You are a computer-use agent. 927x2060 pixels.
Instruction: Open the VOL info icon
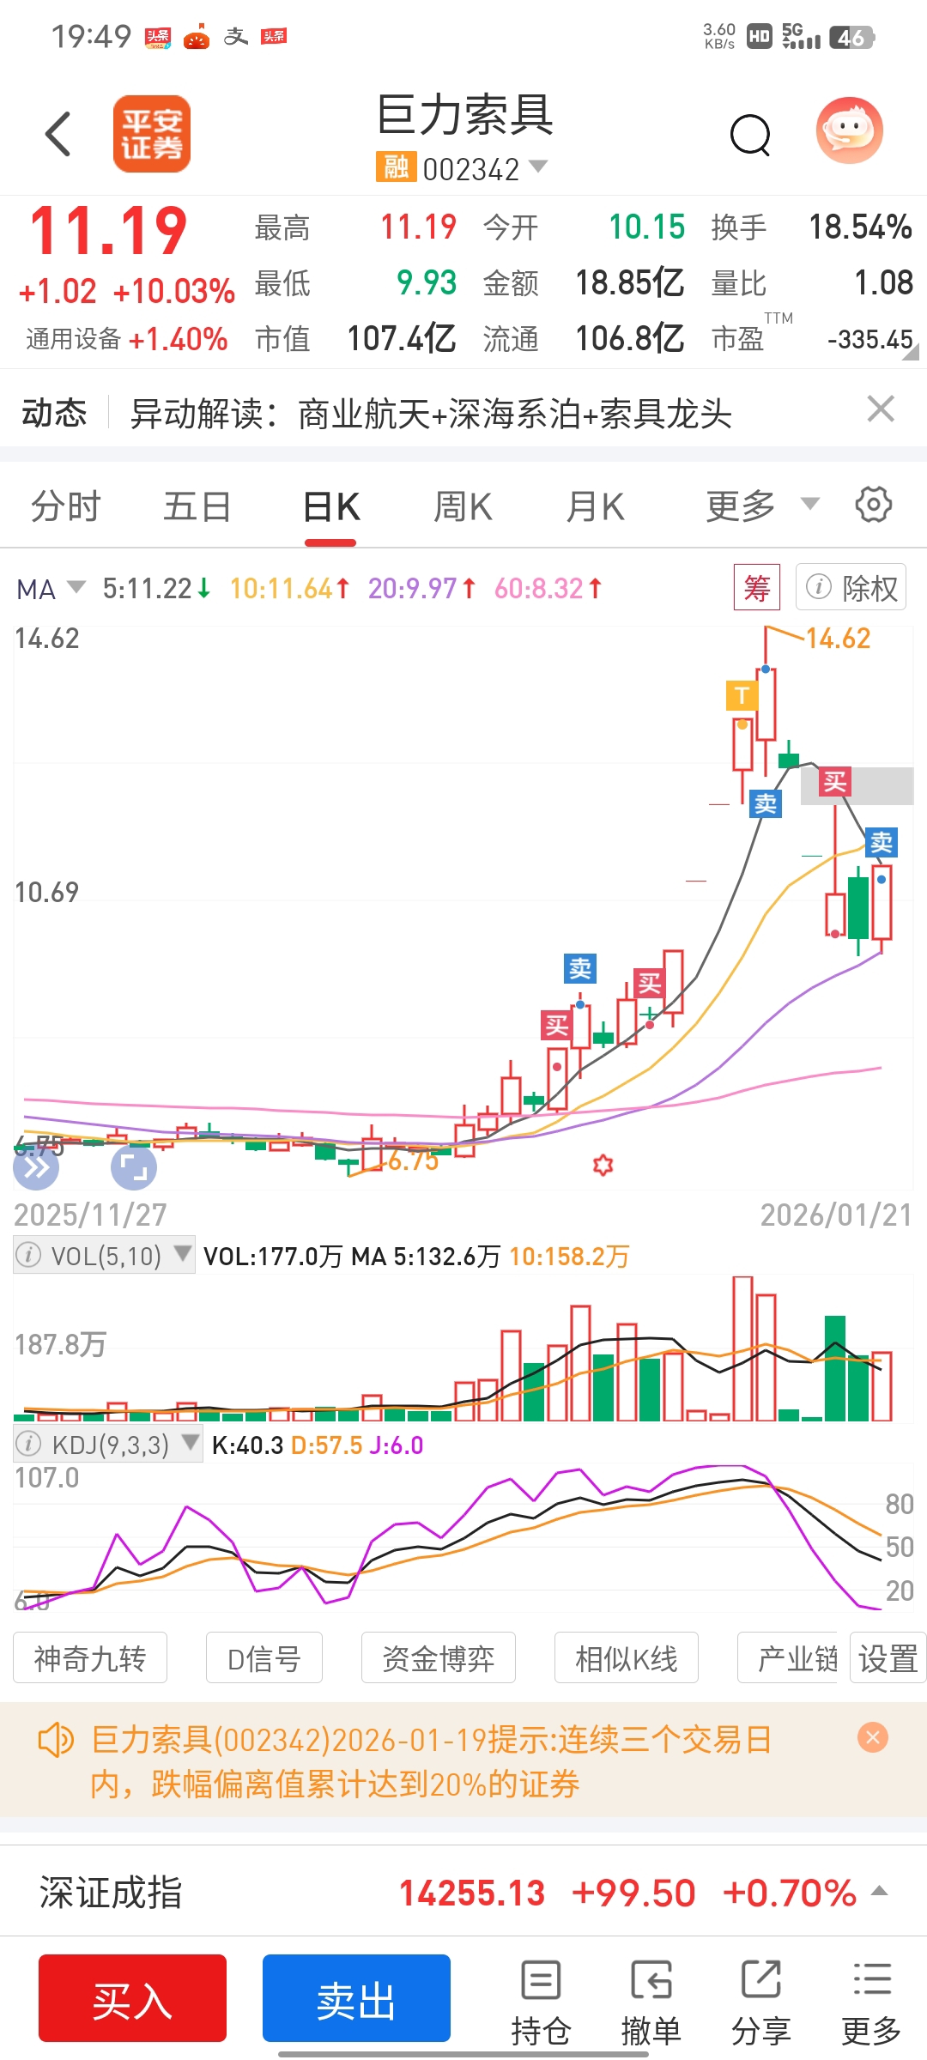29,1255
